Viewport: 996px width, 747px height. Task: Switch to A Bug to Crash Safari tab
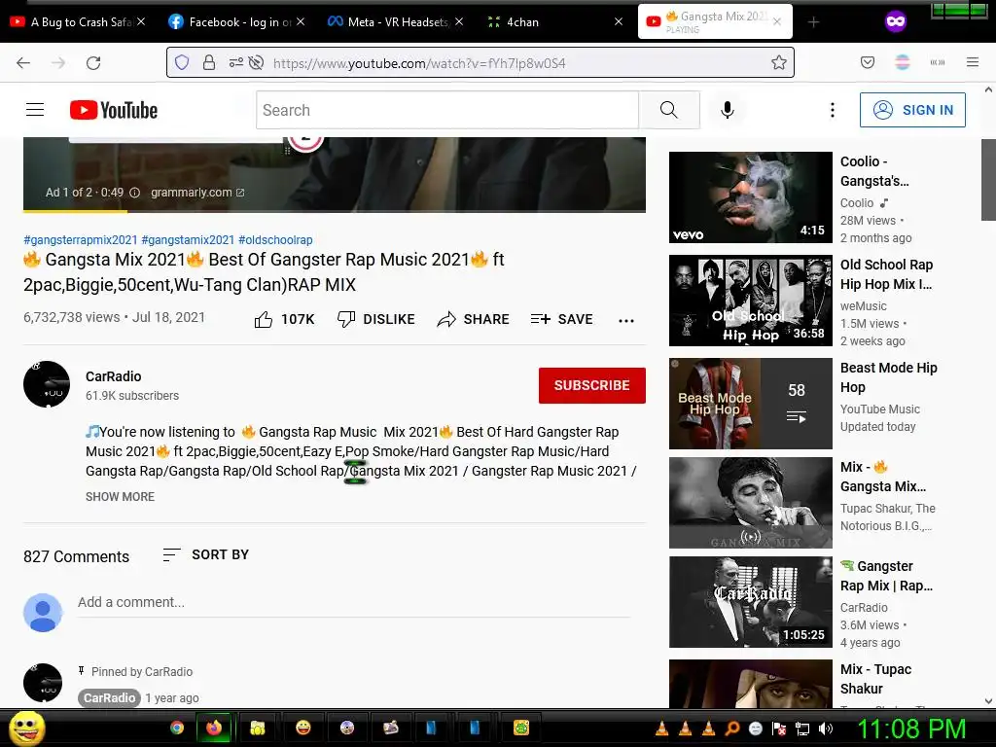78,21
